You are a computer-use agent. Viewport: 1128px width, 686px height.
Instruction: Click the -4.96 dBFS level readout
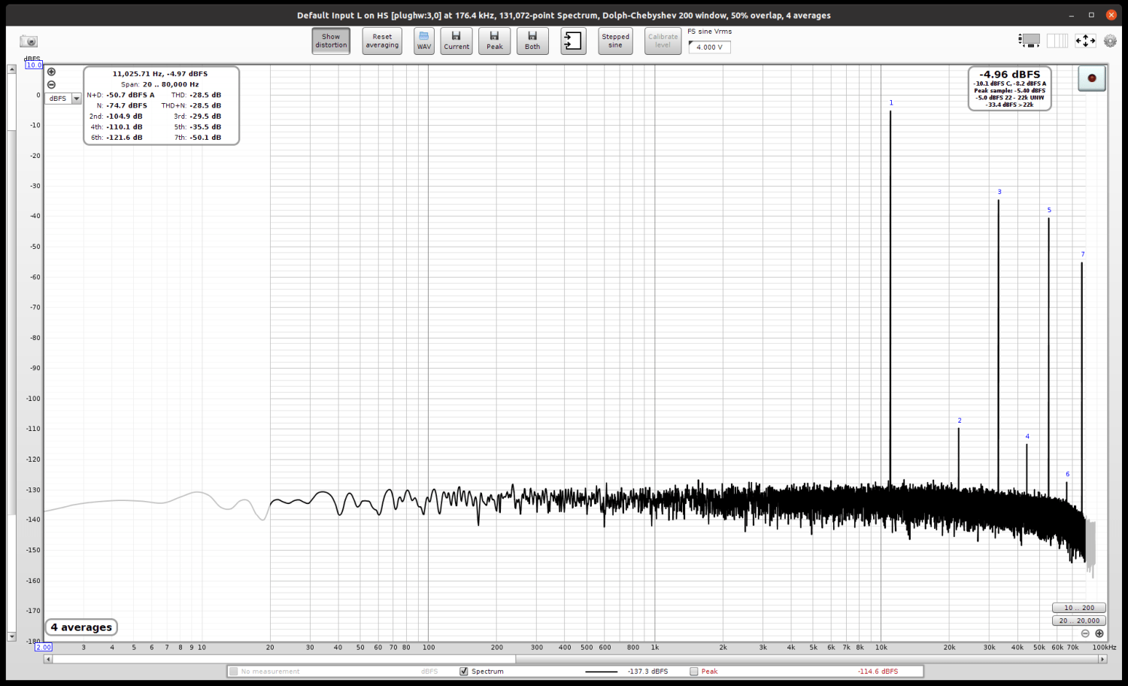click(x=1010, y=74)
